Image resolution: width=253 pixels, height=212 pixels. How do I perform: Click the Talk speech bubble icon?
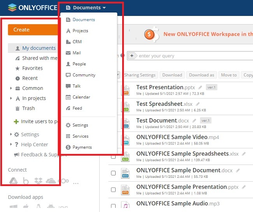68,86
